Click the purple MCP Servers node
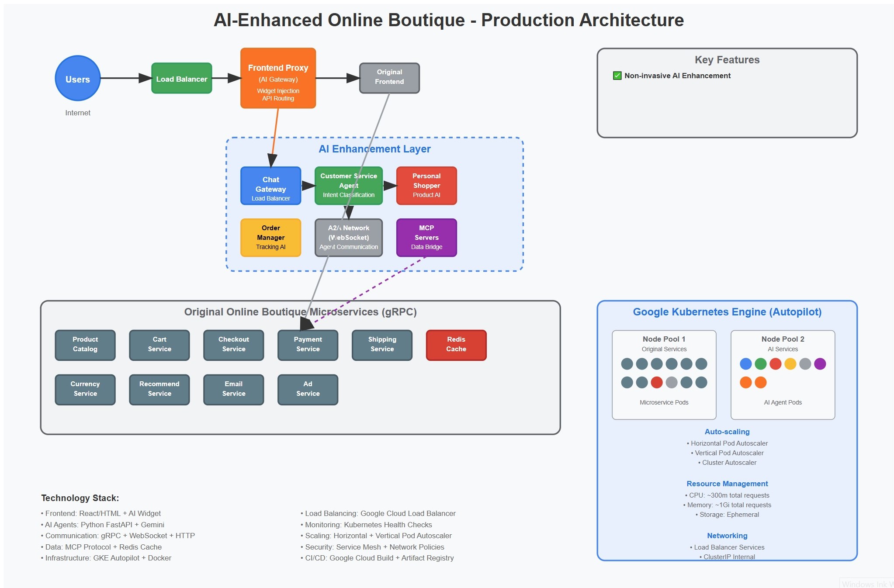894x588 pixels. (426, 238)
